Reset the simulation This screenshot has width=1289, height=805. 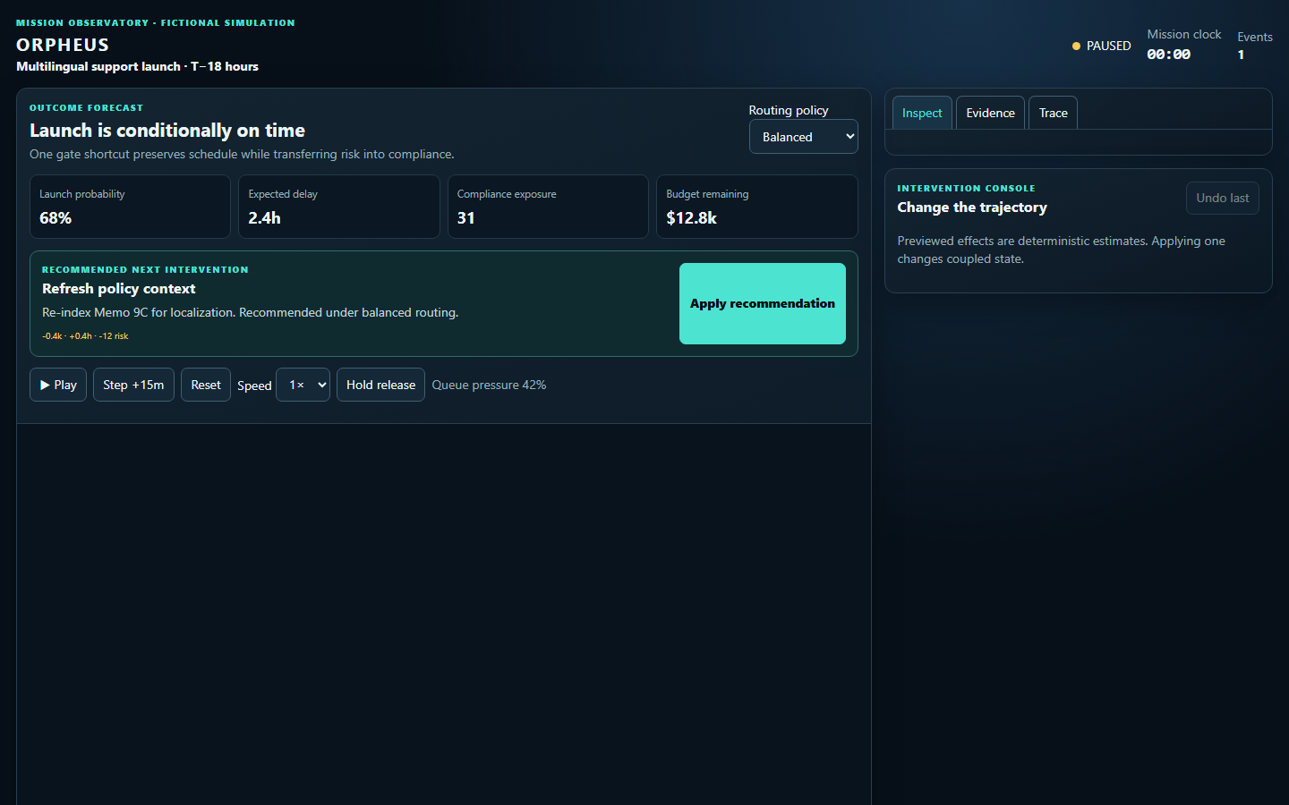pyautogui.click(x=206, y=385)
